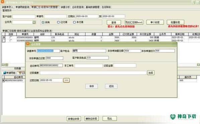This screenshot has height=124, width=200.
Task: Click the 到 date field showing 2020-05-03
Action: tap(114, 16)
